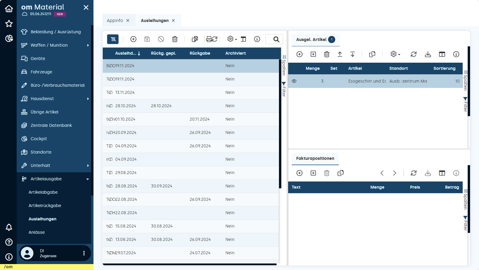Open the Cockpit menu entry
The width and height of the screenshot is (479, 270).
pyautogui.click(x=39, y=139)
